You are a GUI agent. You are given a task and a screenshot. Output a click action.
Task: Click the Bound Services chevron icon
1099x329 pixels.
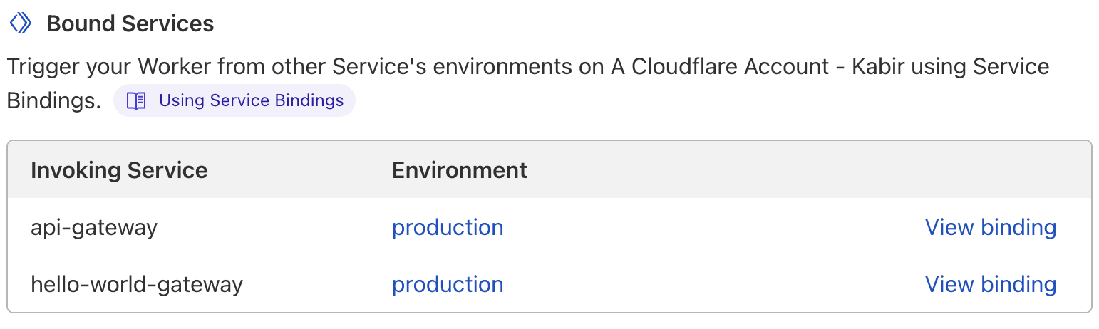pyautogui.click(x=20, y=23)
